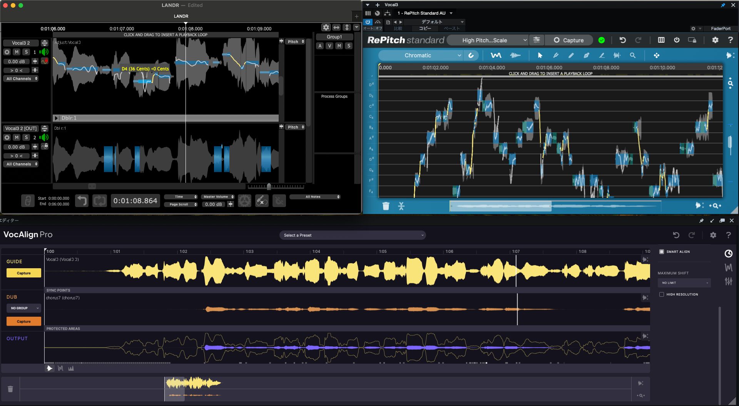Click the Group1 button

tap(334, 37)
